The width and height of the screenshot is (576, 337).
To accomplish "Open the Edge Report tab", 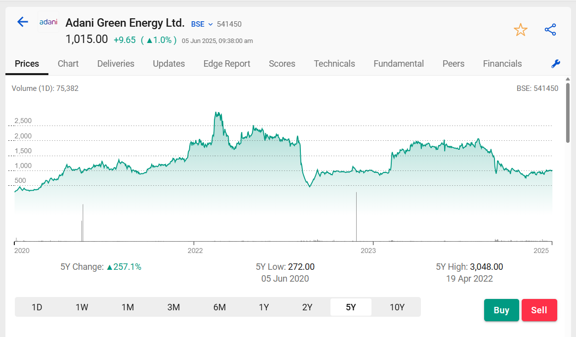I will point(227,64).
